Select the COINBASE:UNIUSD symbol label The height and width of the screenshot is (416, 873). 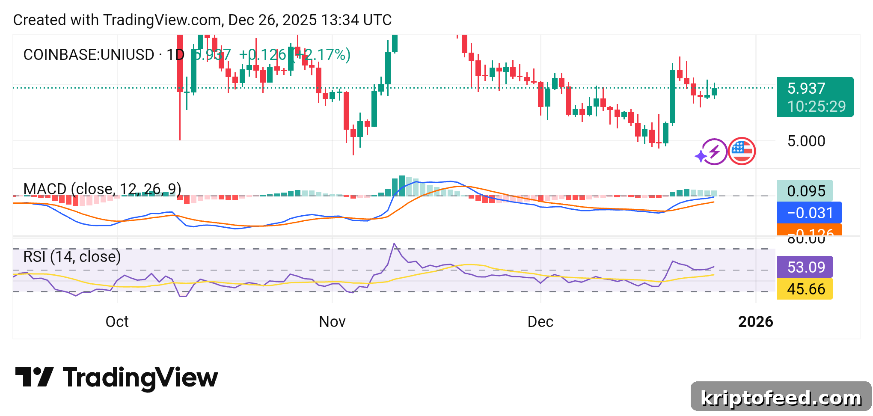click(x=89, y=55)
